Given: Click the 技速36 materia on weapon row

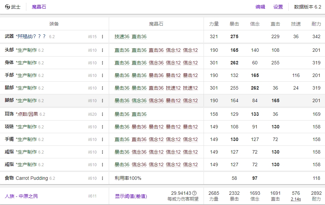Looking at the screenshot, I should point(122,36).
